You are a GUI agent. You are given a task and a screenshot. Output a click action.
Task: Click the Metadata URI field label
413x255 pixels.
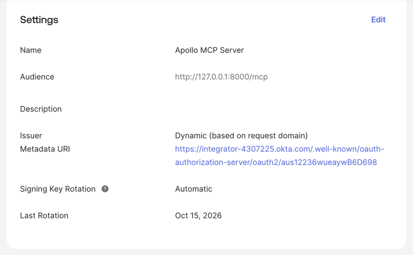(x=45, y=149)
